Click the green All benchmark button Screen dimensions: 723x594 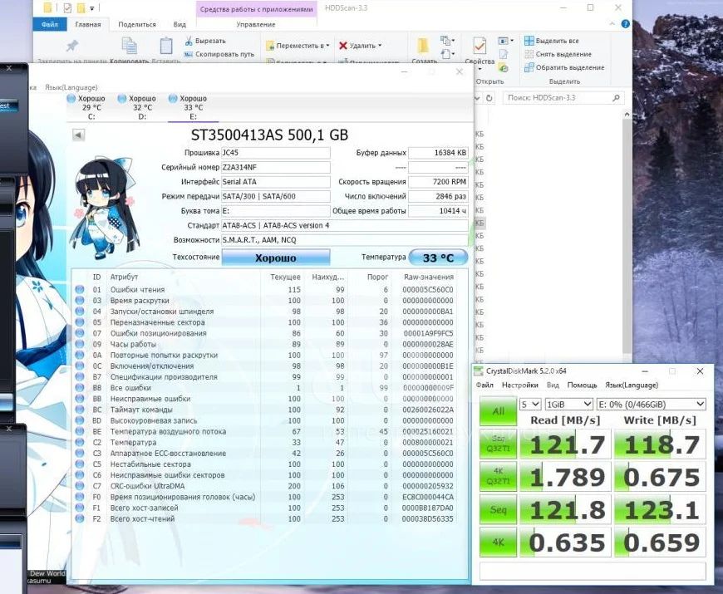point(498,410)
